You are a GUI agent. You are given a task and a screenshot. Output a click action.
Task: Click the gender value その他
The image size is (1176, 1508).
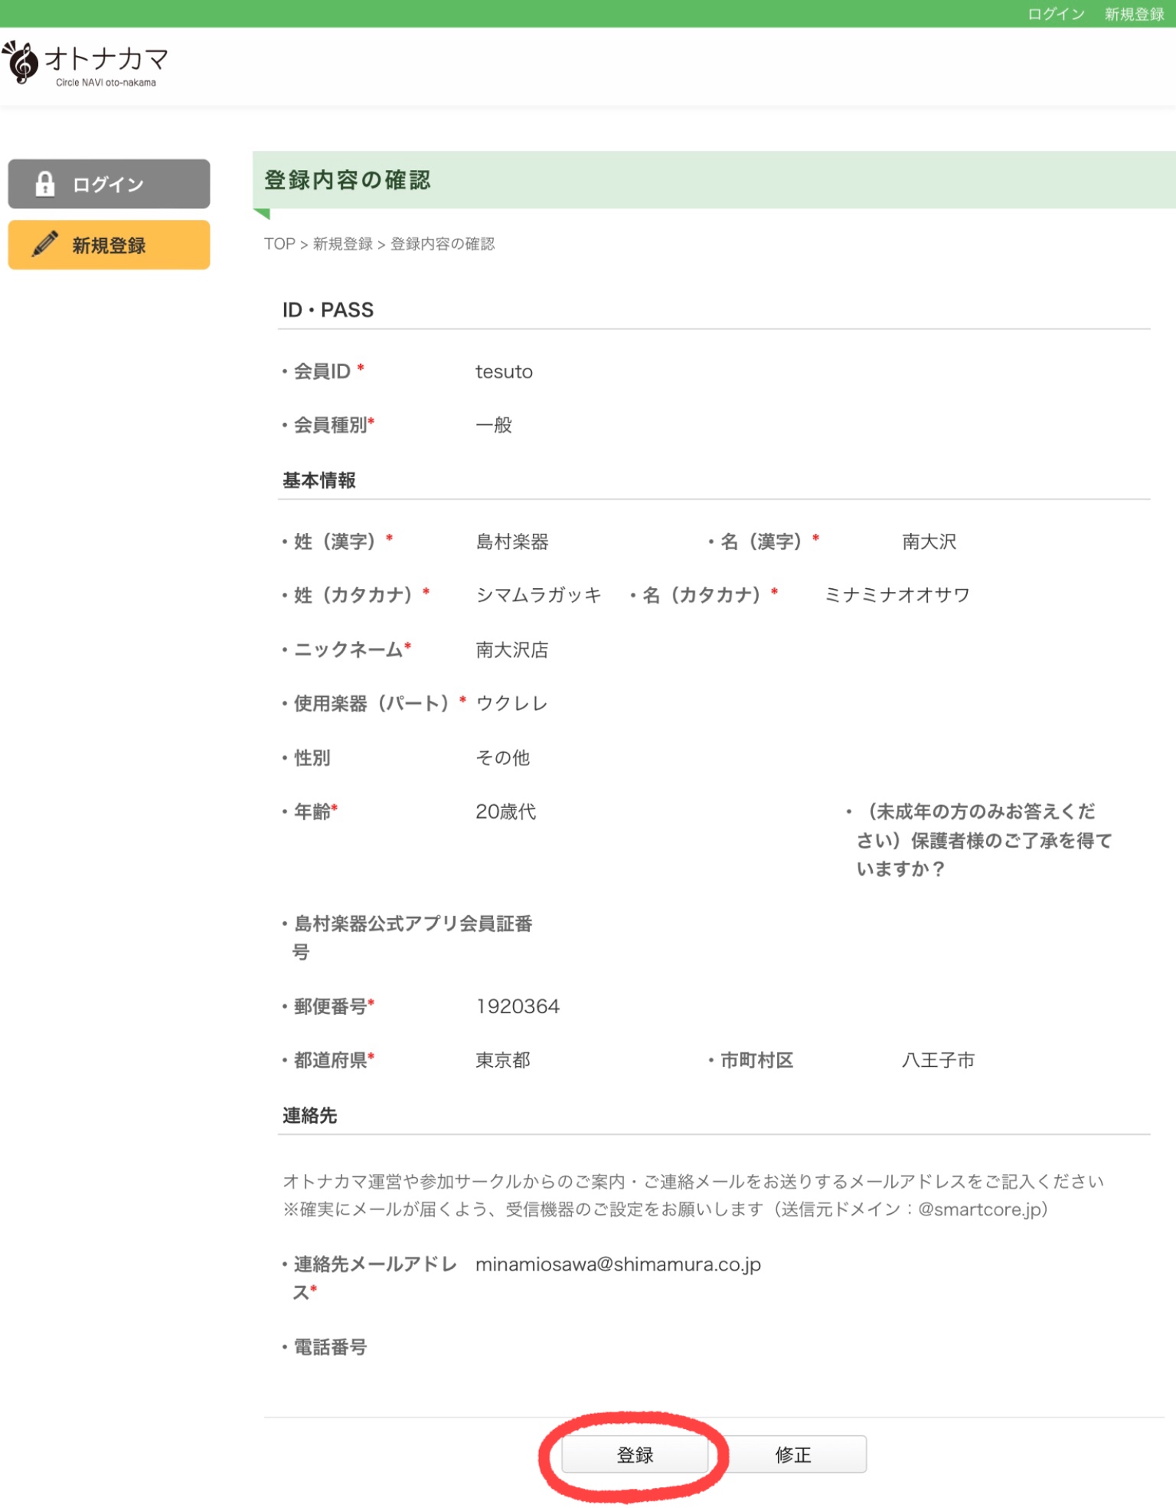point(503,757)
